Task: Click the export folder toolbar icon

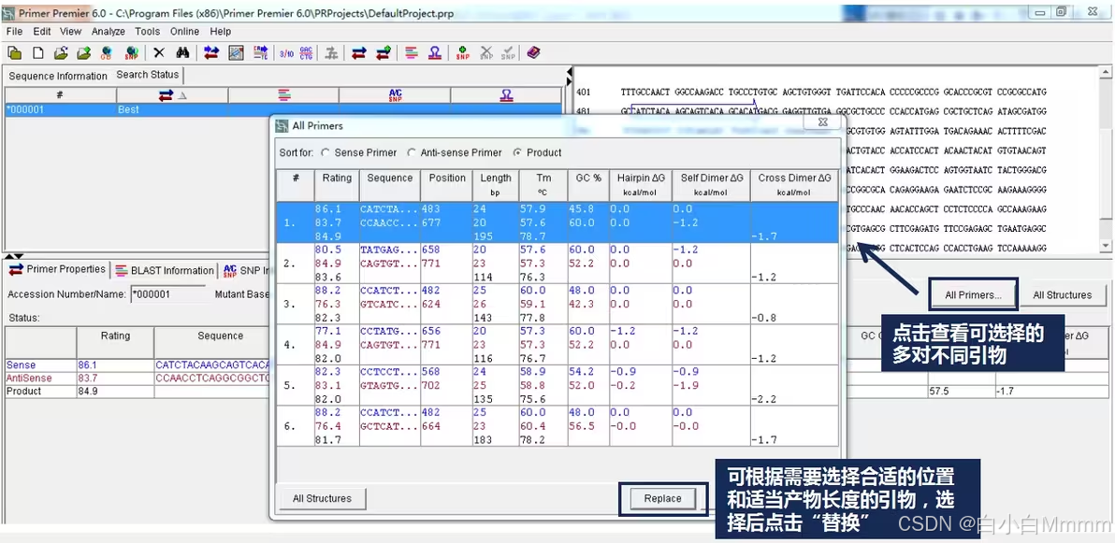Action: pos(84,52)
